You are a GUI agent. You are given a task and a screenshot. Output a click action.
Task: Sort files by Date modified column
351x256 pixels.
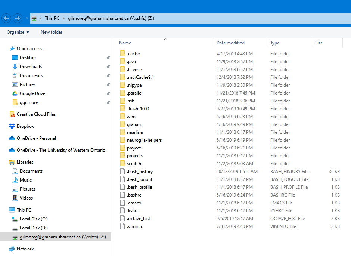click(230, 43)
